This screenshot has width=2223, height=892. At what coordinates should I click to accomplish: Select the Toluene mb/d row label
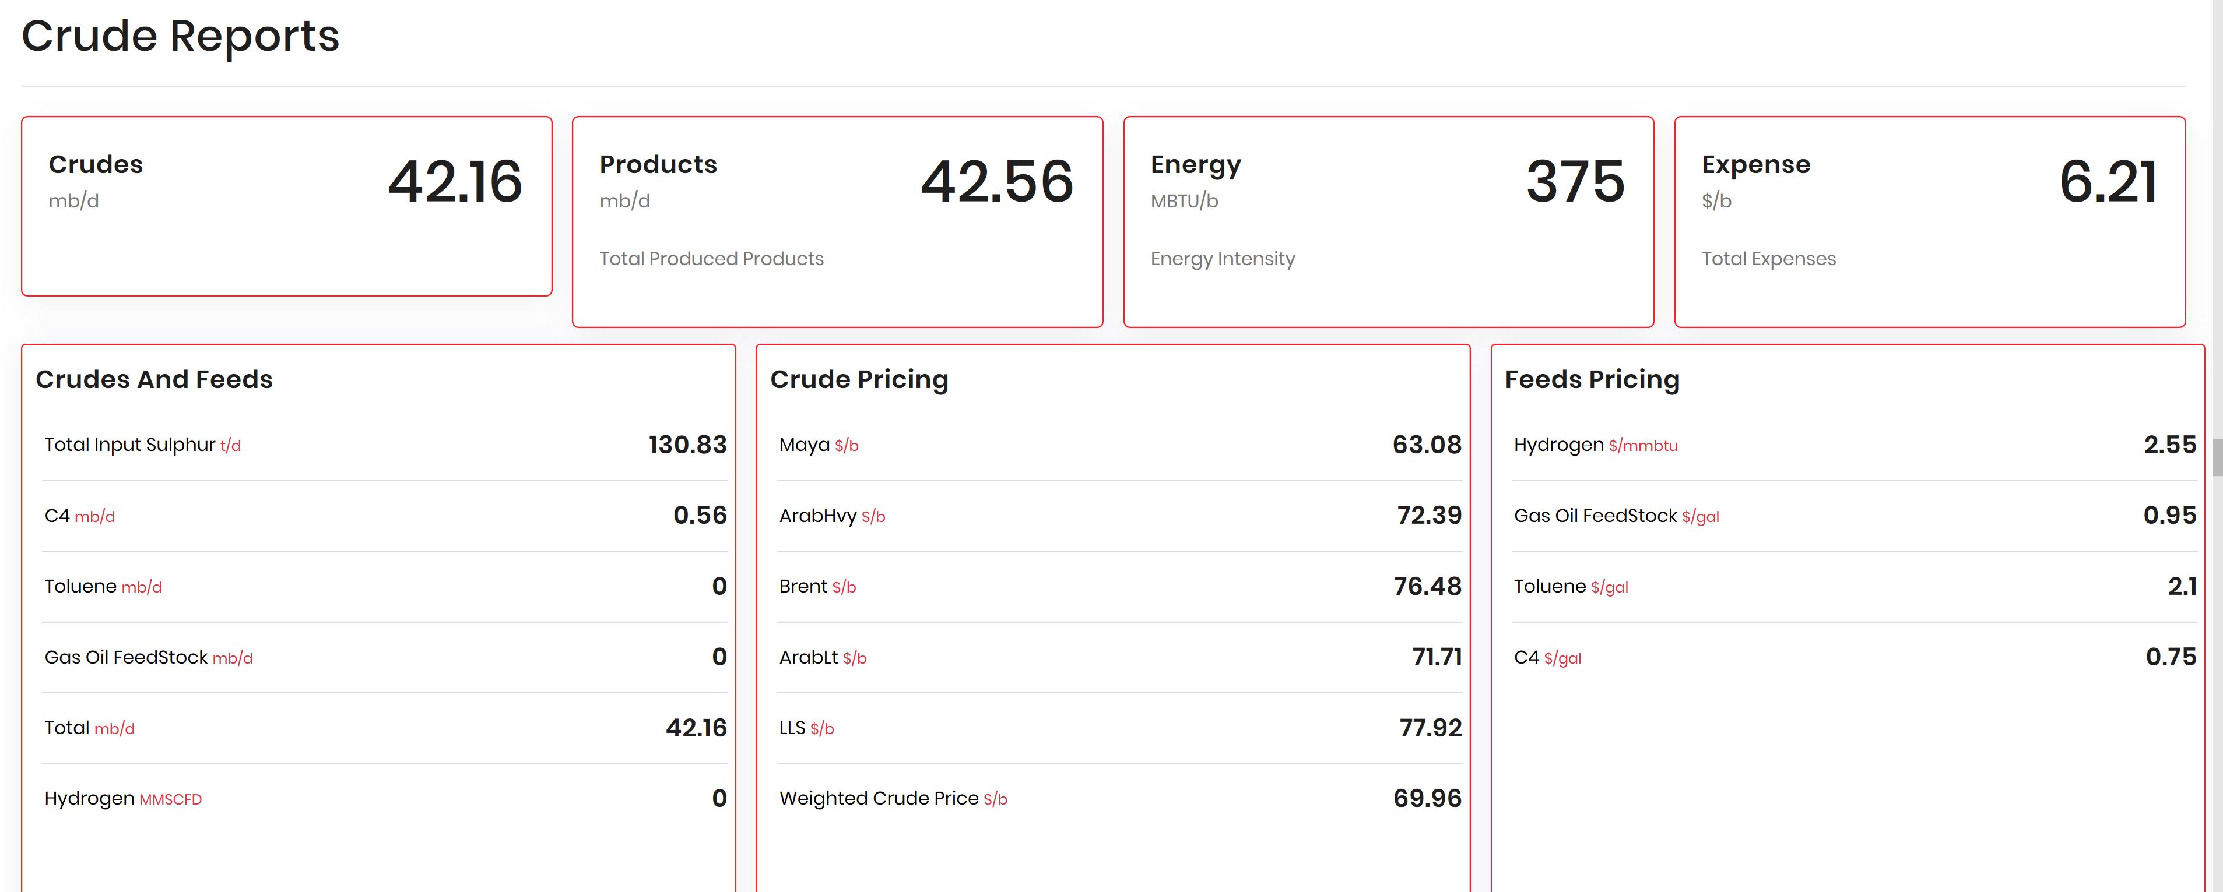click(x=104, y=587)
